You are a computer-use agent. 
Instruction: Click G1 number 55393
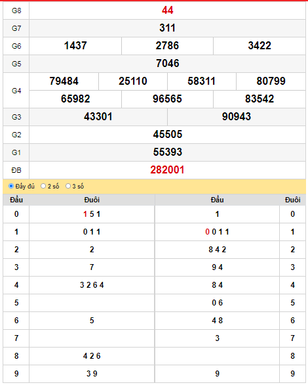(168, 152)
